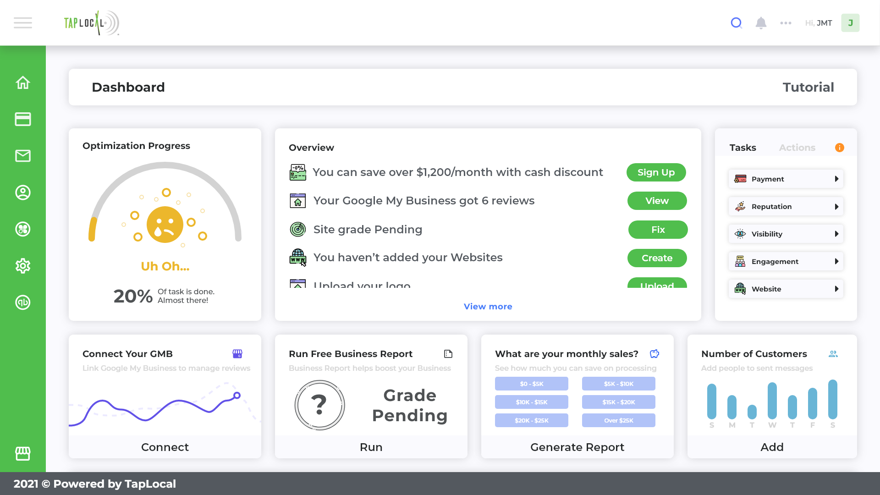Click View for Google My Business reviews
Screen dimensions: 880x495
click(657, 201)
